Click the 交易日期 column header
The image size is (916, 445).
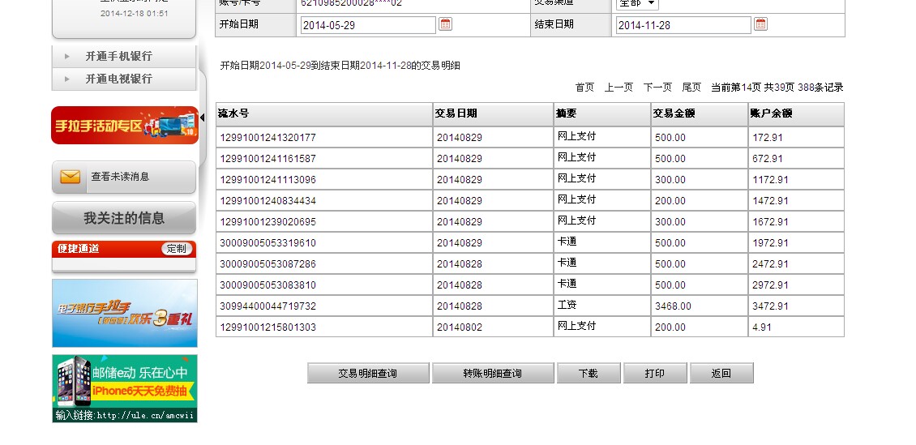point(493,113)
